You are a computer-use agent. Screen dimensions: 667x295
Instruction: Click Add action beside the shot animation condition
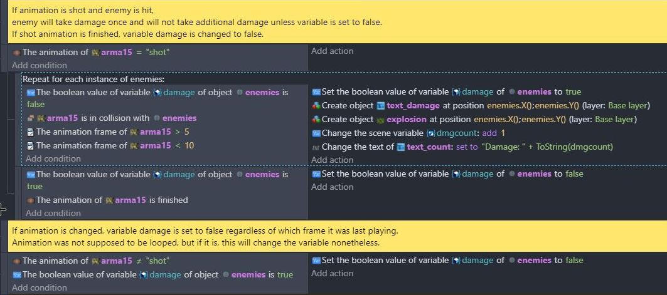tap(332, 51)
